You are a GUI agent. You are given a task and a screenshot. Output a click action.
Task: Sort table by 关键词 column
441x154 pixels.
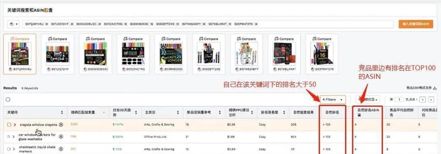pyautogui.click(x=62, y=113)
